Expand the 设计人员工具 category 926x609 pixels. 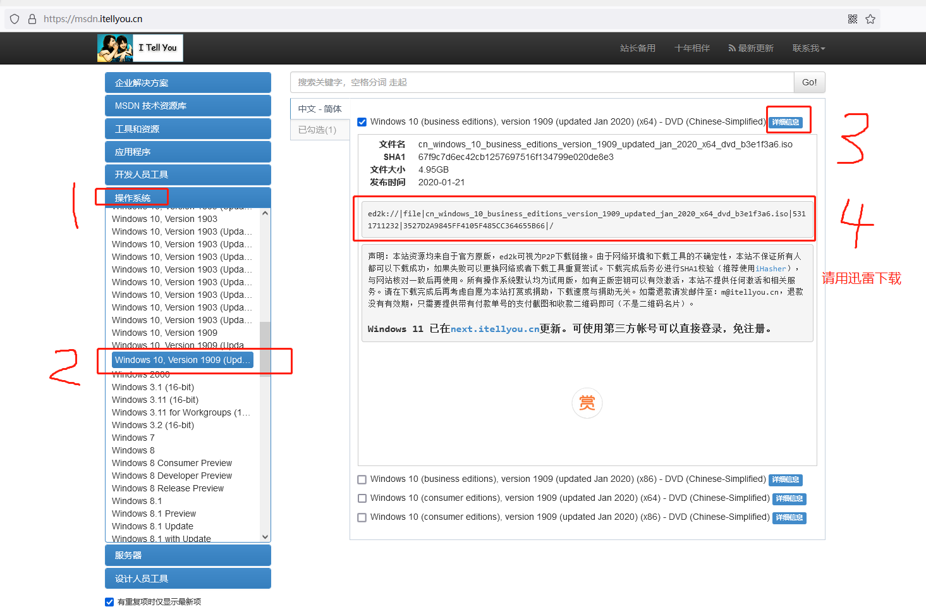188,579
